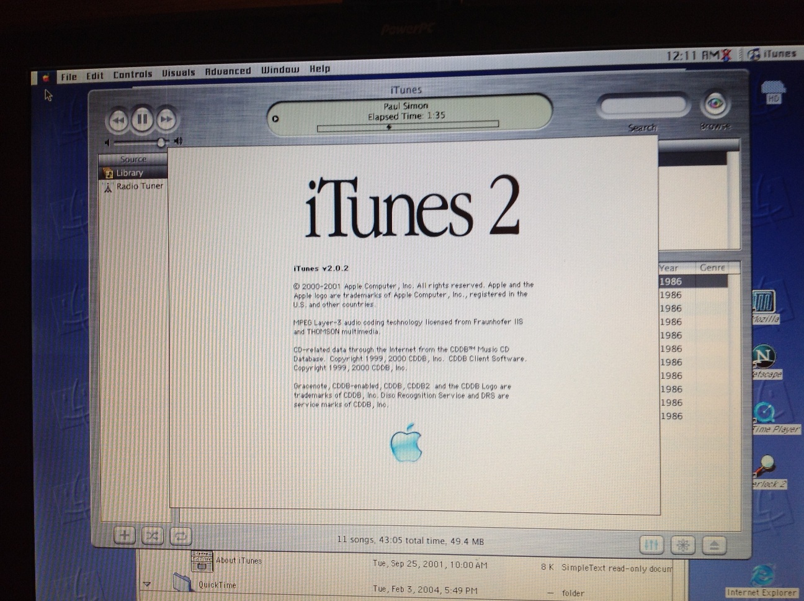Image resolution: width=804 pixels, height=601 pixels.
Task: Expand the QuickTime folder disclosure triangle
Action: [x=147, y=584]
